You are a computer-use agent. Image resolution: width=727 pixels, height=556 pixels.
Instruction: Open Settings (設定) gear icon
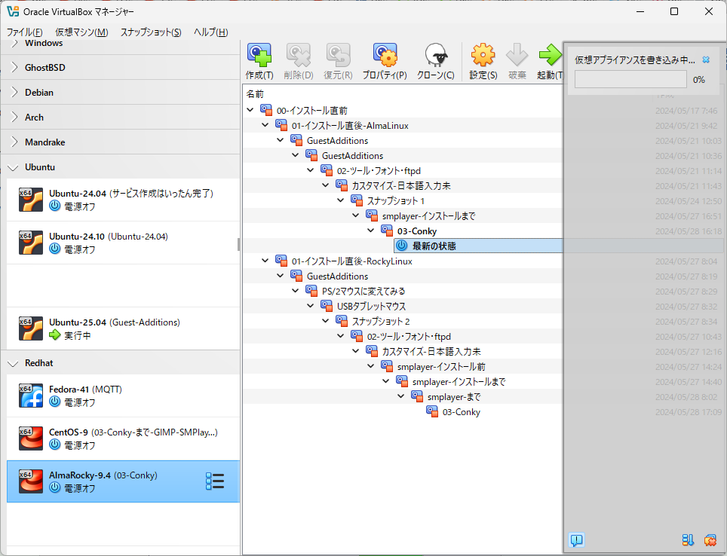pyautogui.click(x=483, y=55)
